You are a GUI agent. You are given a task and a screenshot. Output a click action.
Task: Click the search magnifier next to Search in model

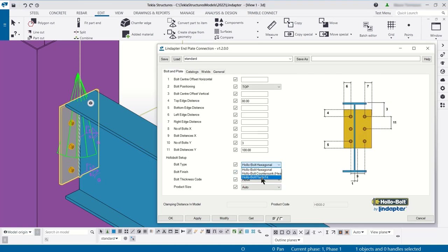click(92, 232)
